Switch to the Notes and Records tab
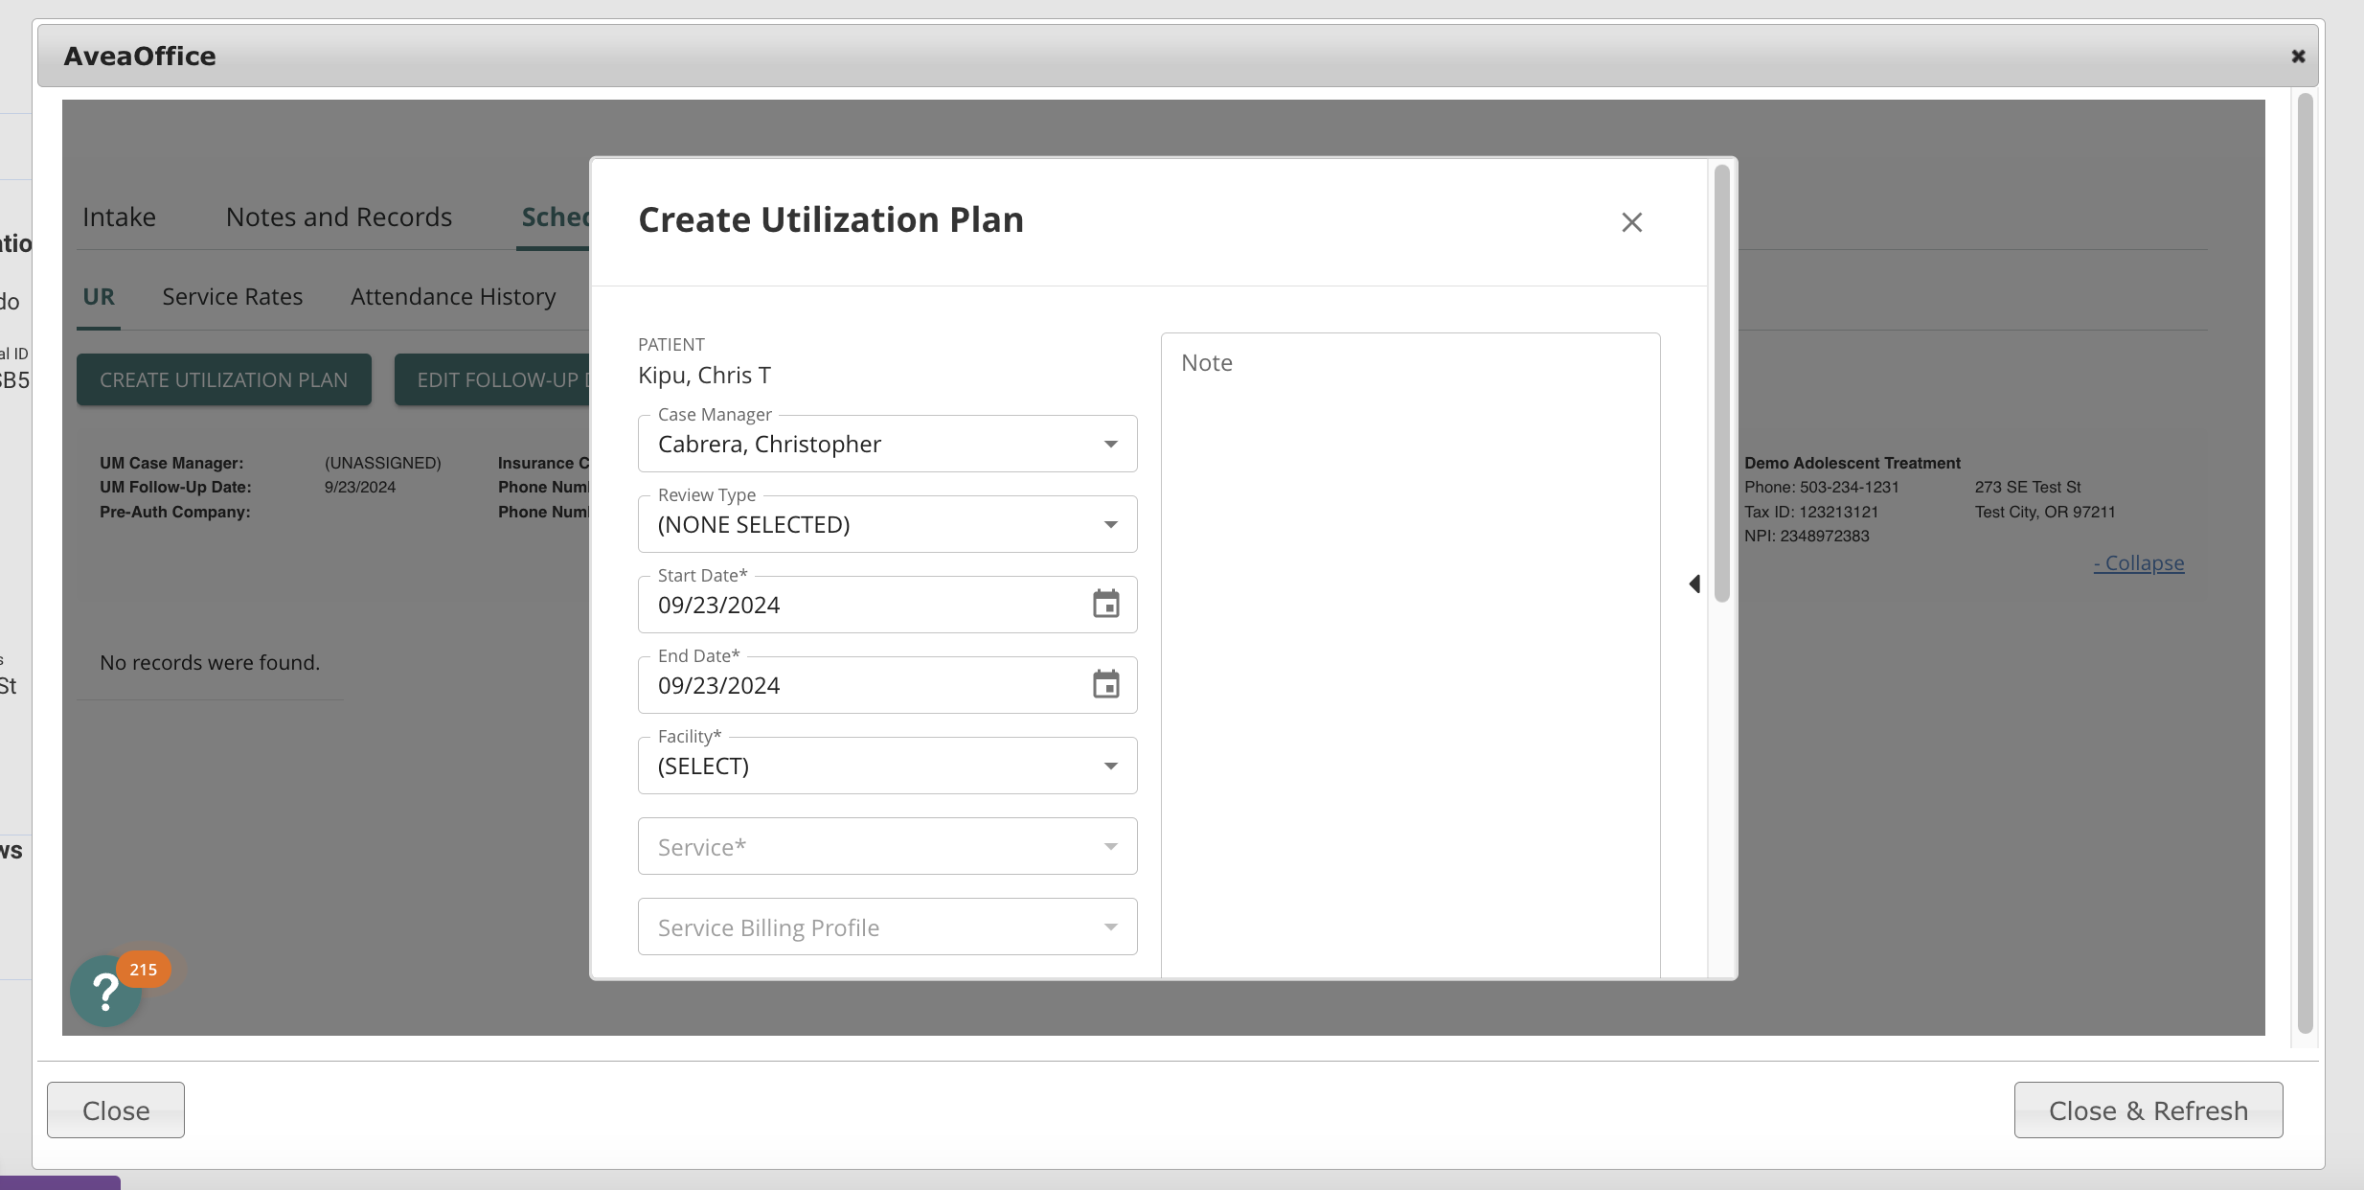 337,217
